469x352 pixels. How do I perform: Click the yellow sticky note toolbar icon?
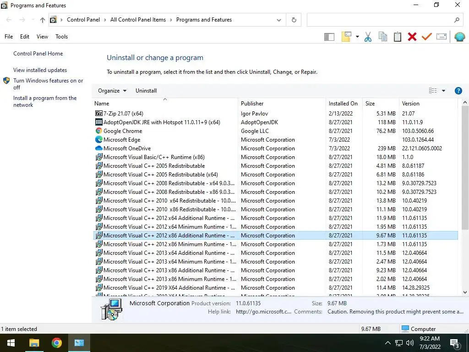click(x=346, y=37)
